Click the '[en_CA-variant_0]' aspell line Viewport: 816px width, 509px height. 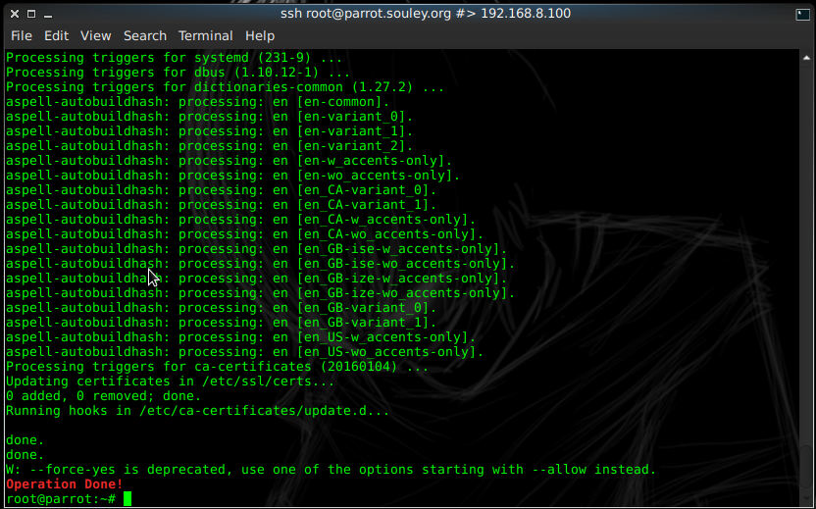[x=222, y=190]
